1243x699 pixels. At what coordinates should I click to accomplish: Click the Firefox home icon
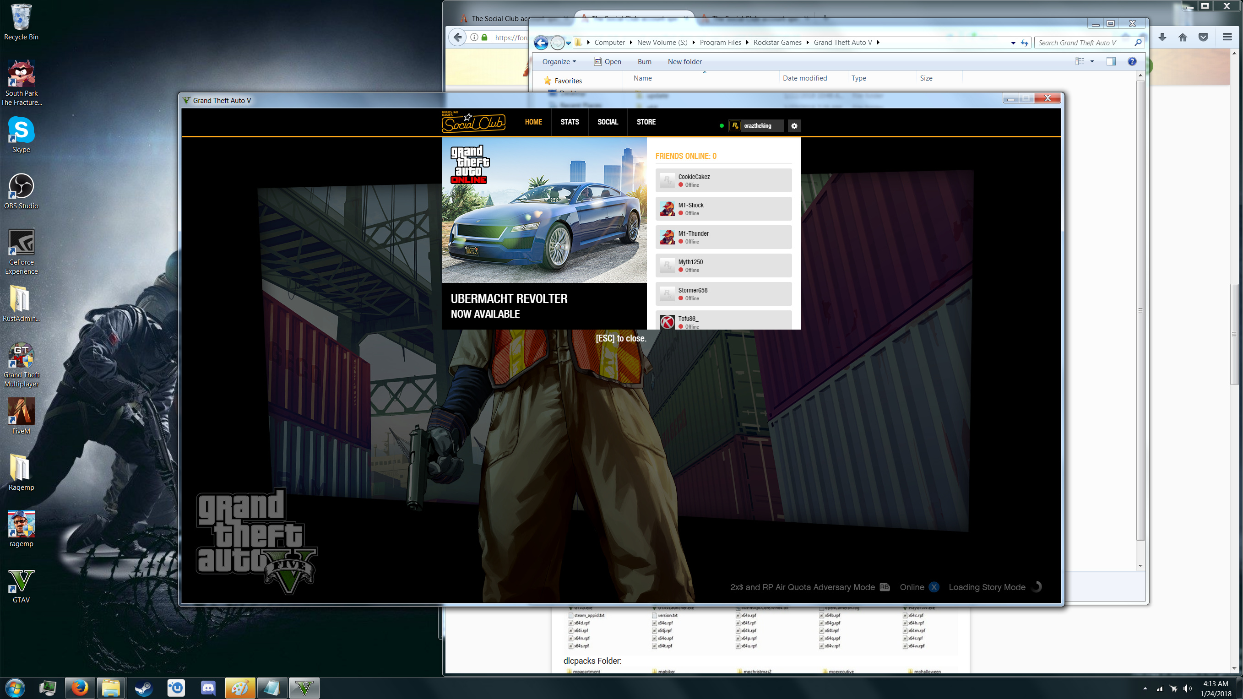click(1182, 38)
